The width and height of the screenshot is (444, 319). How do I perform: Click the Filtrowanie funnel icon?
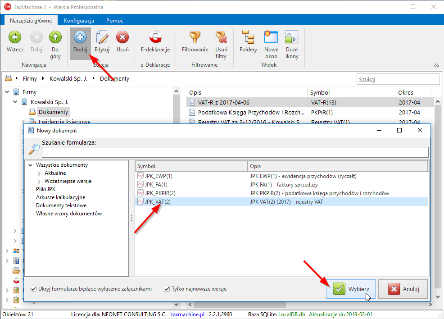[x=195, y=38]
